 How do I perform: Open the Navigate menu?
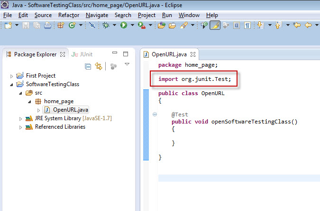[x=97, y=15]
